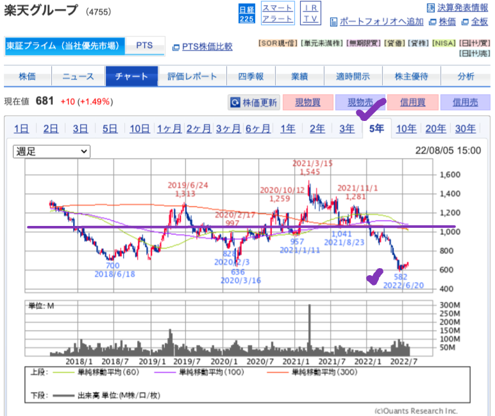Click the 単純移動平均(60) legend entry
Screen dimensions: 495x416
pos(96,372)
